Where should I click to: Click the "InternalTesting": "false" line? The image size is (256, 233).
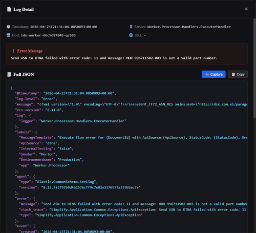click(x=46, y=149)
